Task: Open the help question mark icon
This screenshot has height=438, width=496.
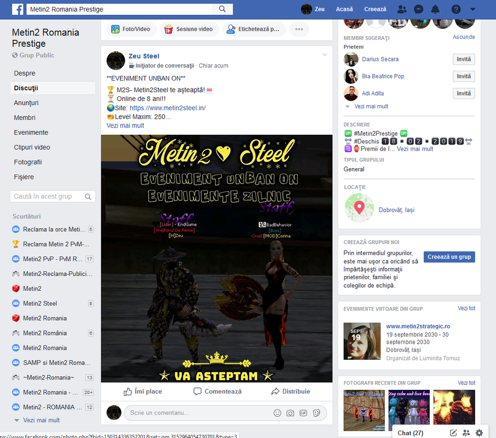Action: click(456, 9)
